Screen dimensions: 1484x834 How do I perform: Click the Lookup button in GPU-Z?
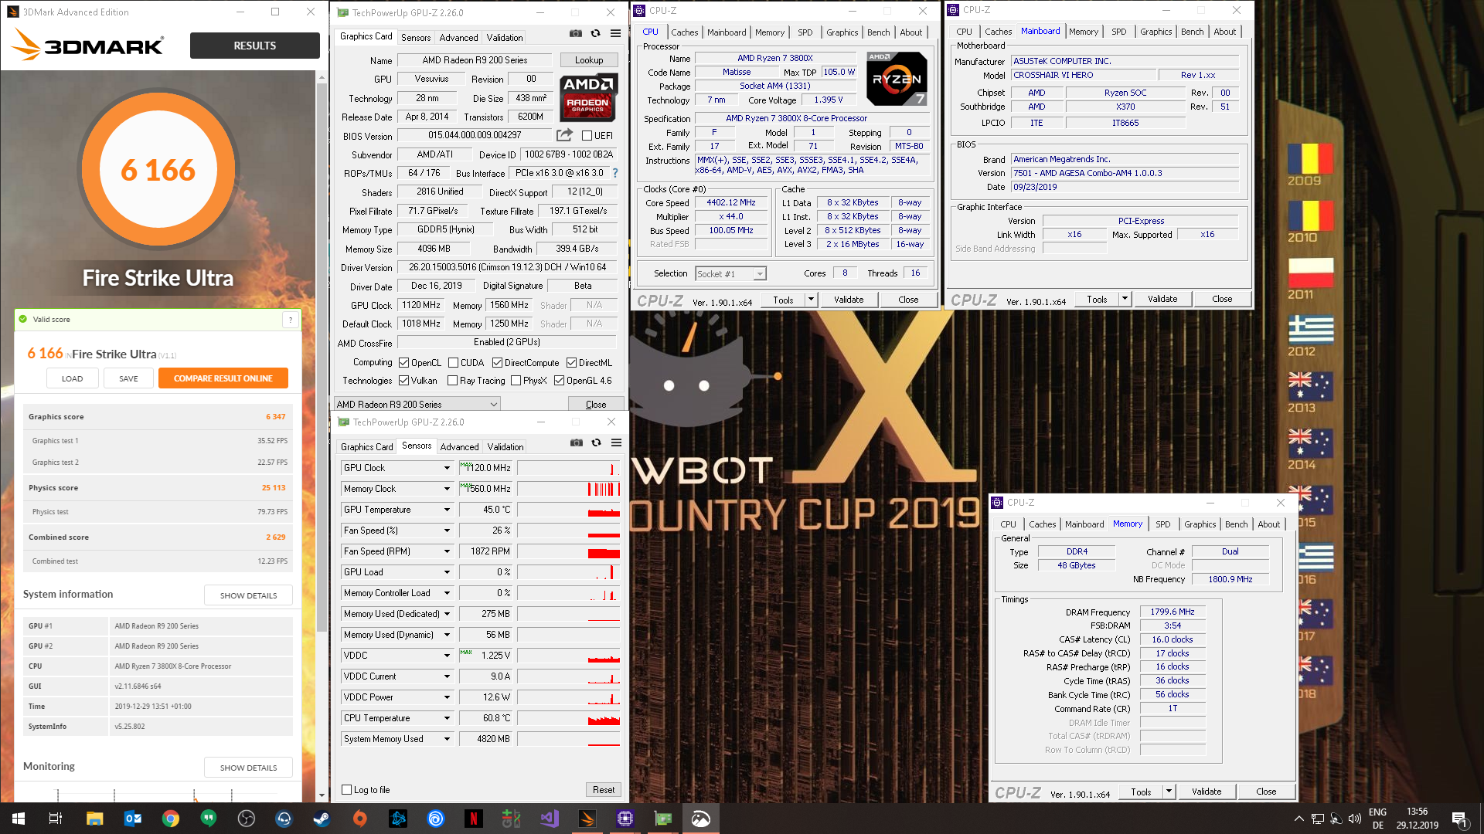(588, 60)
